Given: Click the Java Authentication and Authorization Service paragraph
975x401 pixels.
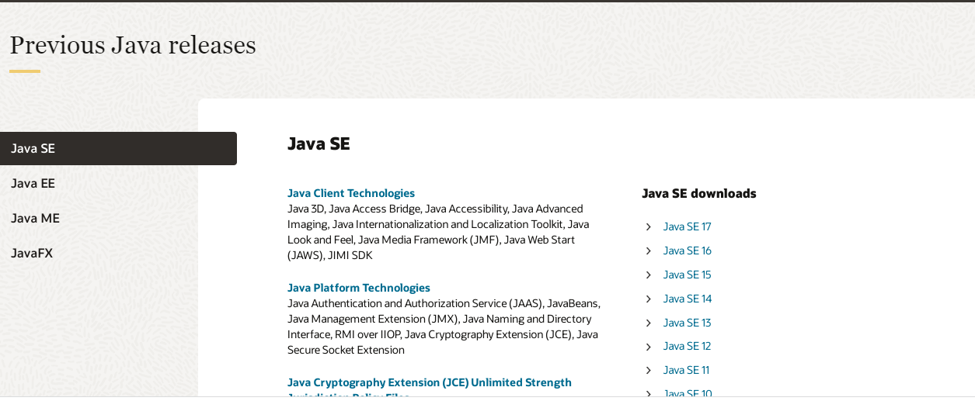Looking at the screenshot, I should tap(444, 327).
